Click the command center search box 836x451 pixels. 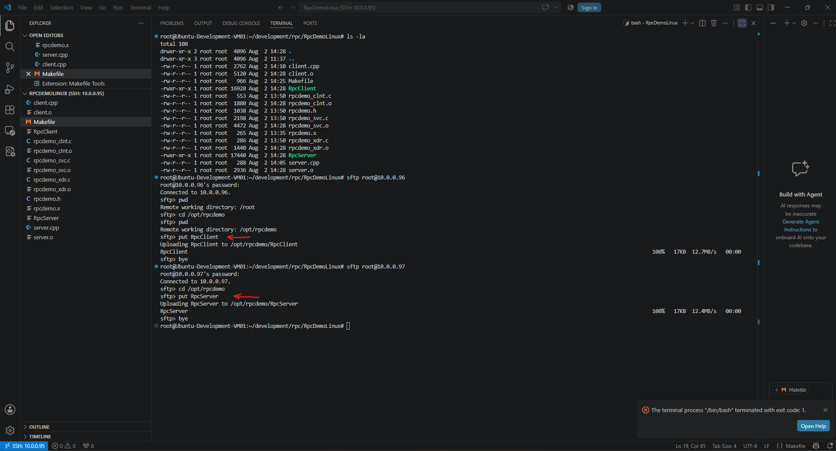419,7
